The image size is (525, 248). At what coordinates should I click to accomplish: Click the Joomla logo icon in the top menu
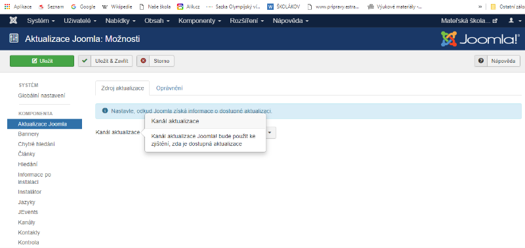(13, 21)
